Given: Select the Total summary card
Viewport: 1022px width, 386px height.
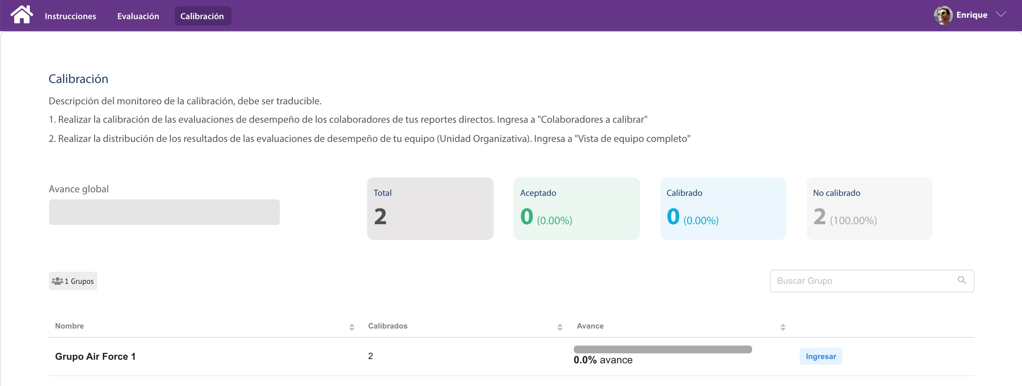Looking at the screenshot, I should [430, 209].
